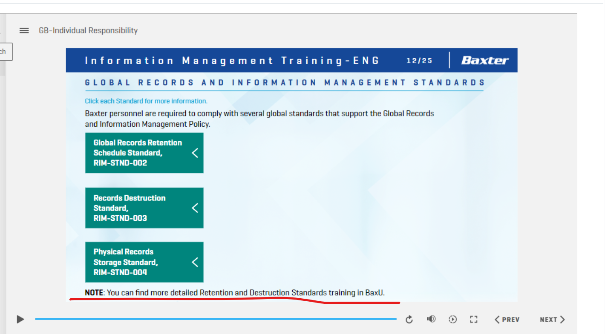Screen dimensions: 605x334
Task: Expand chevron on Physical Records Storage card
Action: click(195, 262)
